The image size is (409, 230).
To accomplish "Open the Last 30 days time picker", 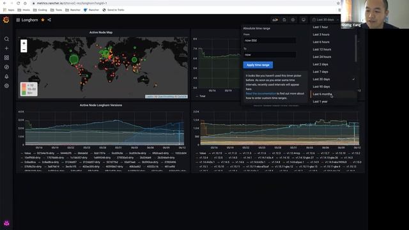I will point(325,20).
